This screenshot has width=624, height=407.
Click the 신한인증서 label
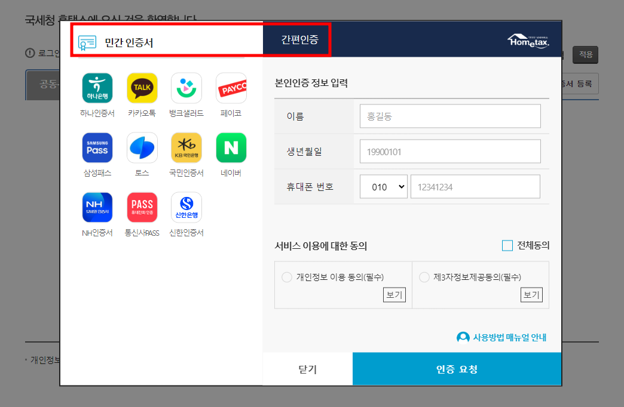tap(186, 233)
